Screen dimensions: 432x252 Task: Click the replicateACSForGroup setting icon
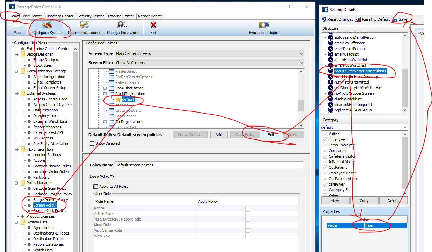pos(331,110)
